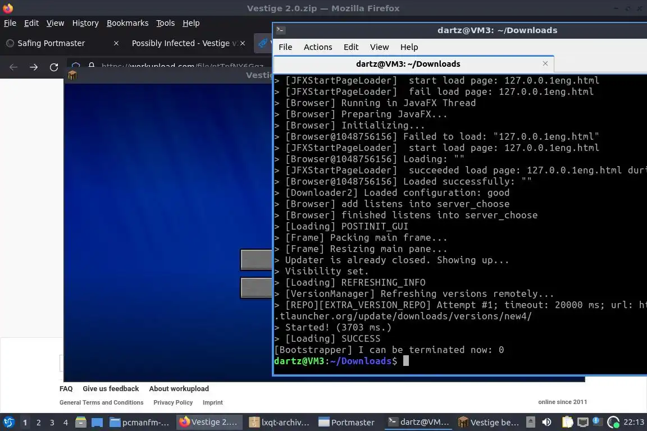Switch to virtual desktop 4
Viewport: 647px width, 431px height.
pyautogui.click(x=66, y=423)
